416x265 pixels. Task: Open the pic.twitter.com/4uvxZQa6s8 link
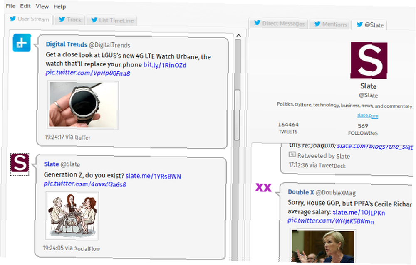(85, 184)
